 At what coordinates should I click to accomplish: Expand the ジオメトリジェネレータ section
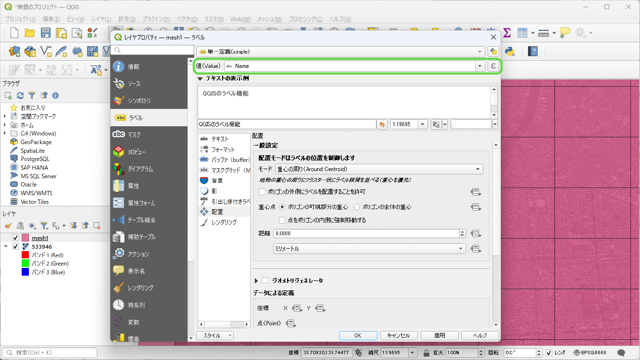(256, 280)
